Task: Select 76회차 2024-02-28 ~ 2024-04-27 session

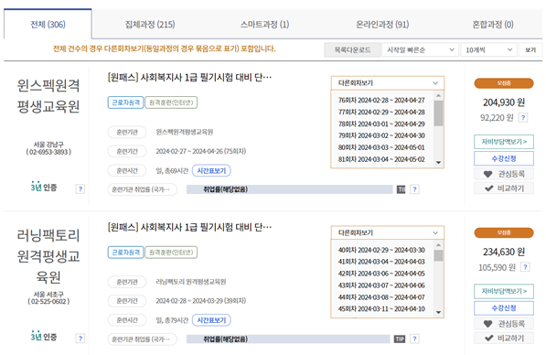Action: click(x=381, y=101)
